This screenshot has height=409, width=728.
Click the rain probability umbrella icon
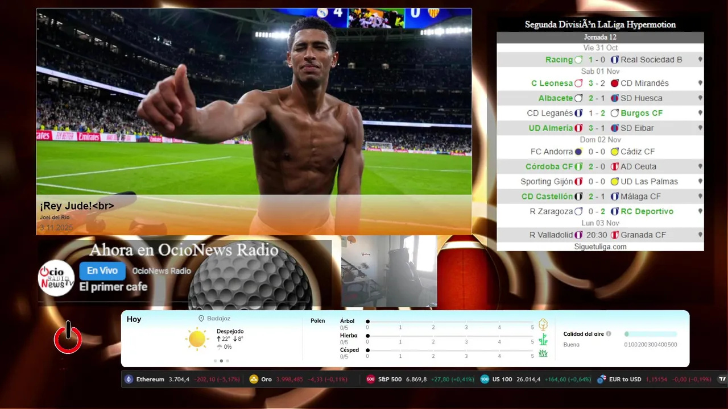220,347
